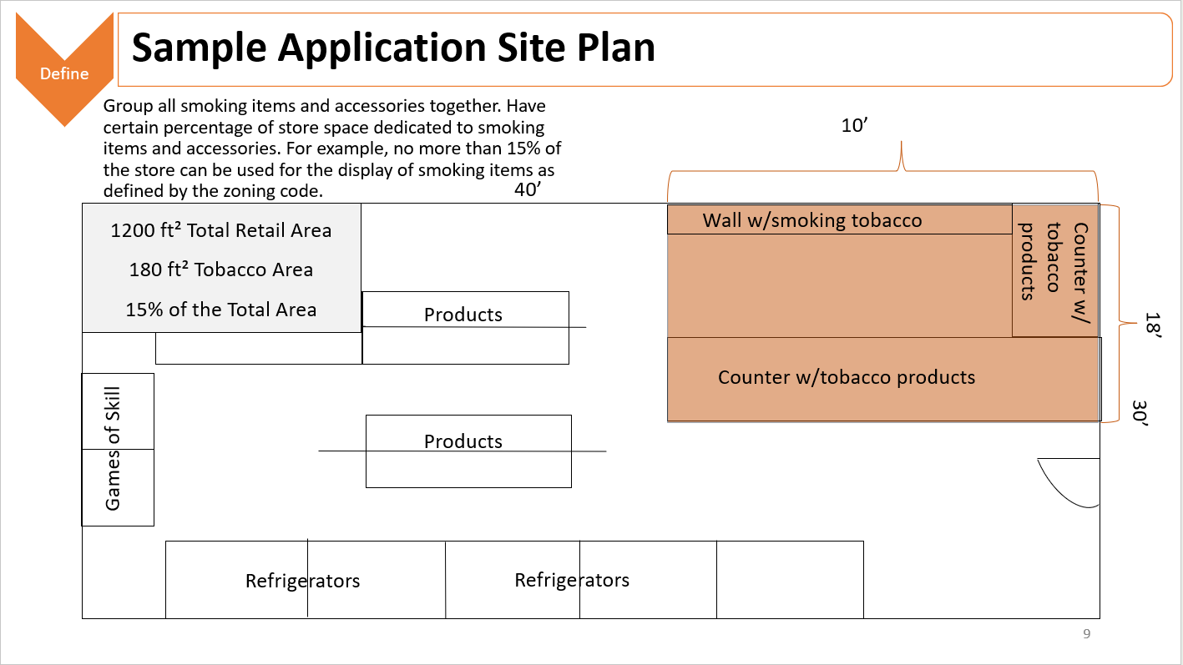Click the lower Products shelf box
The image size is (1183, 665).
click(x=468, y=451)
